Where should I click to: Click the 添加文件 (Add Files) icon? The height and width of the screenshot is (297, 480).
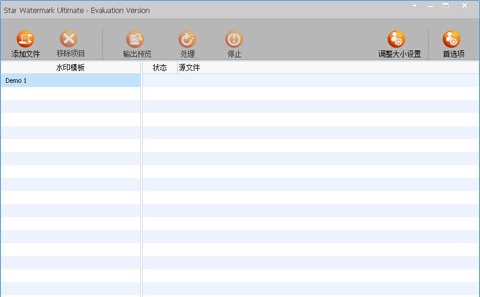pos(25,39)
